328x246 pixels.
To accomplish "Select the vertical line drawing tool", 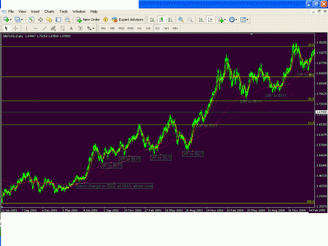I will (x=26, y=28).
